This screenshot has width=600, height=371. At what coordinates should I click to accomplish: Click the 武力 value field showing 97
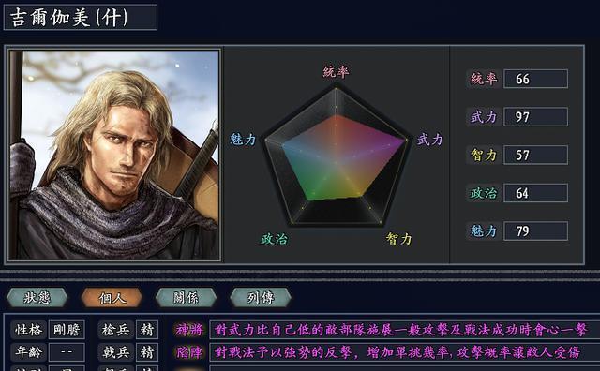tap(535, 117)
